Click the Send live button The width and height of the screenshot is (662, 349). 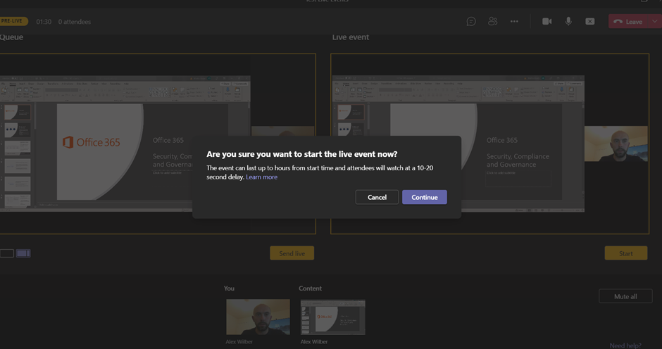point(292,253)
